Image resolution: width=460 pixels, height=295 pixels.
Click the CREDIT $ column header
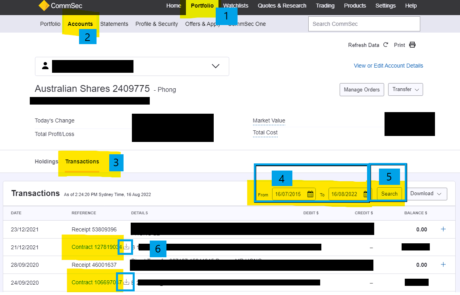click(x=363, y=213)
